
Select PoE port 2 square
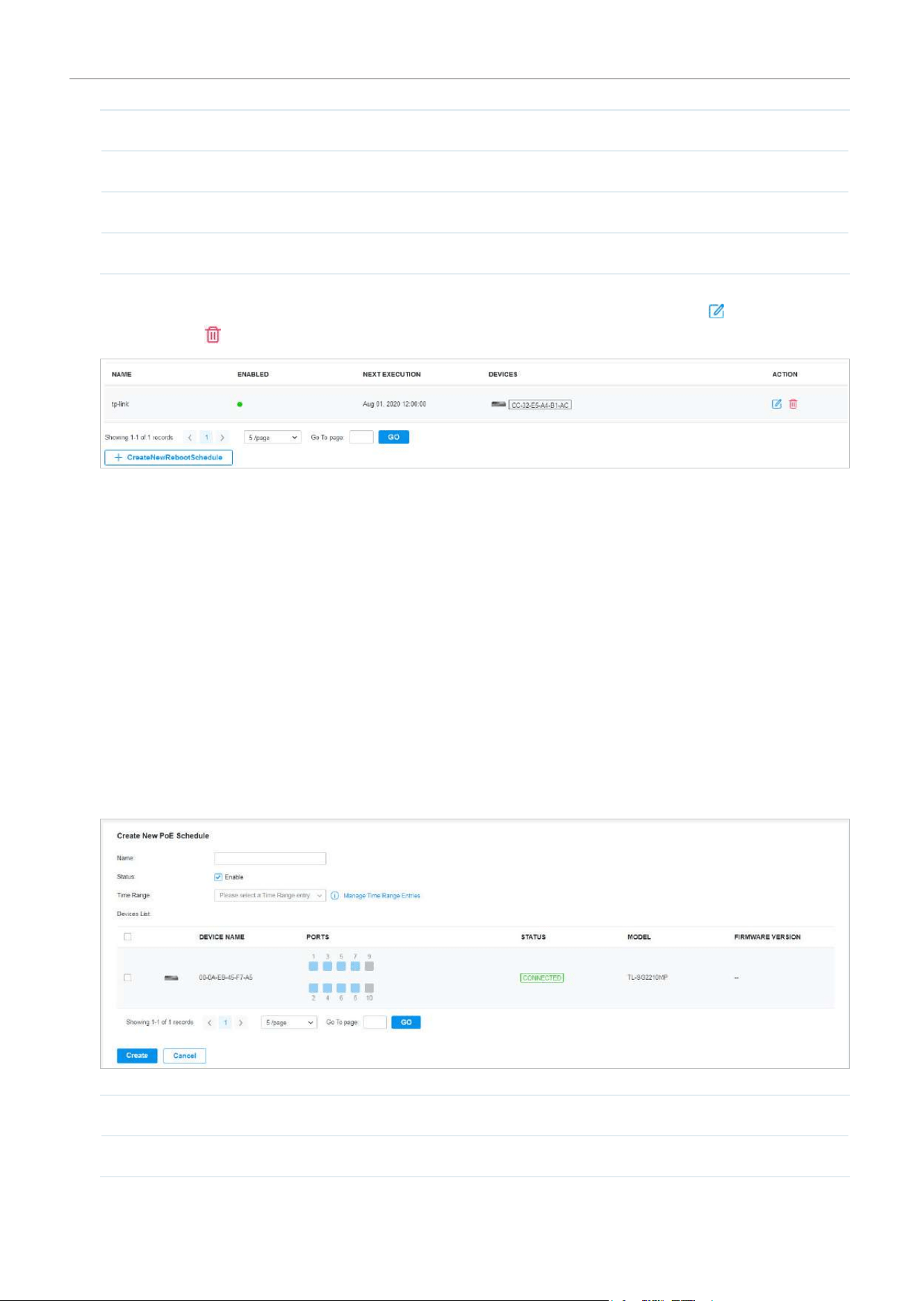[x=313, y=988]
